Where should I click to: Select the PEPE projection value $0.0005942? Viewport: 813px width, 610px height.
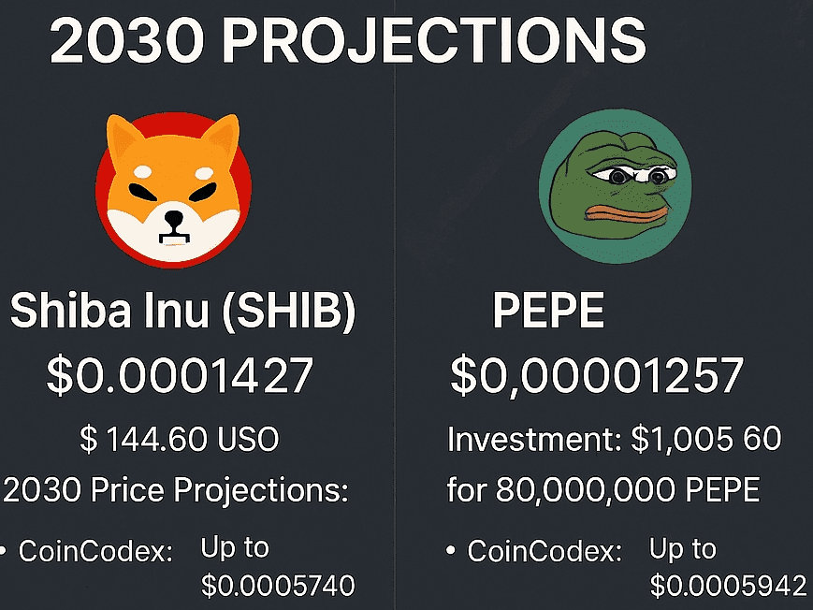pos(728,587)
